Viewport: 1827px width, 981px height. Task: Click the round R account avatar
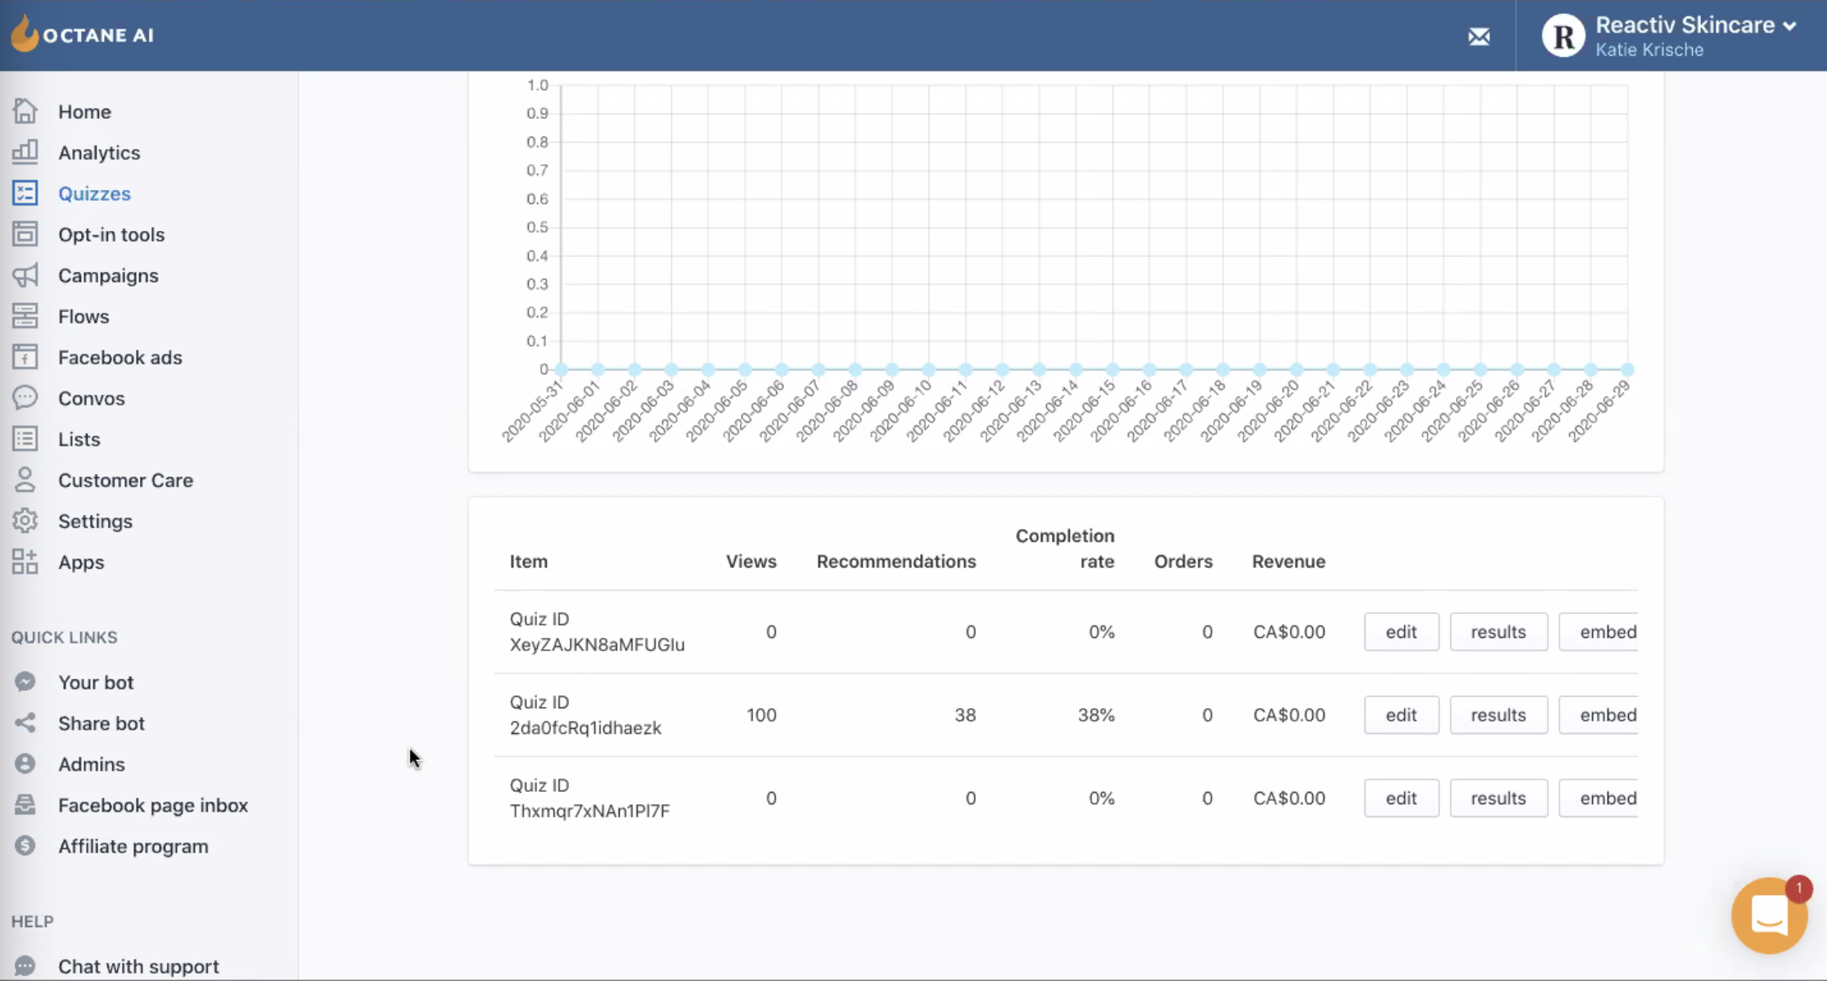[1563, 37]
